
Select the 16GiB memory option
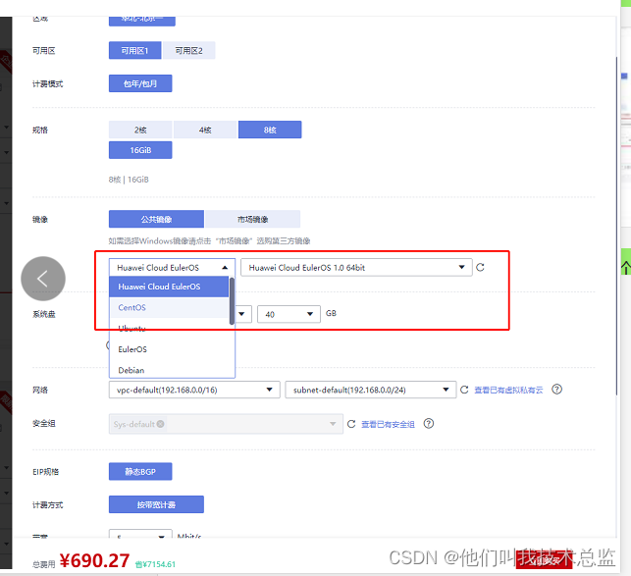140,150
